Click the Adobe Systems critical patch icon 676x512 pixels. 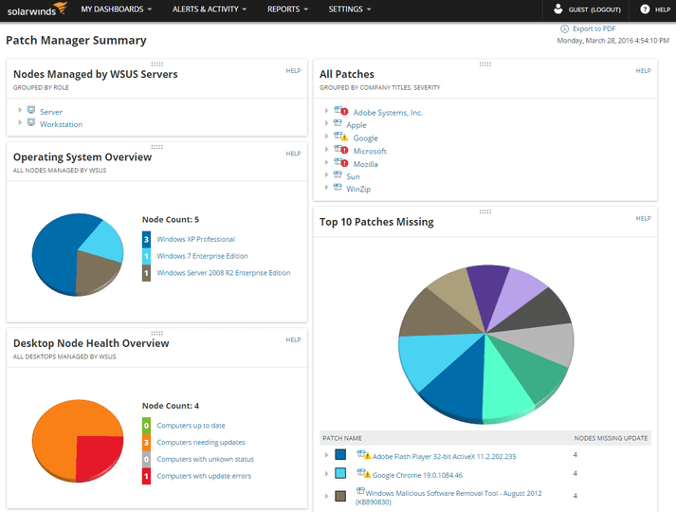340,112
